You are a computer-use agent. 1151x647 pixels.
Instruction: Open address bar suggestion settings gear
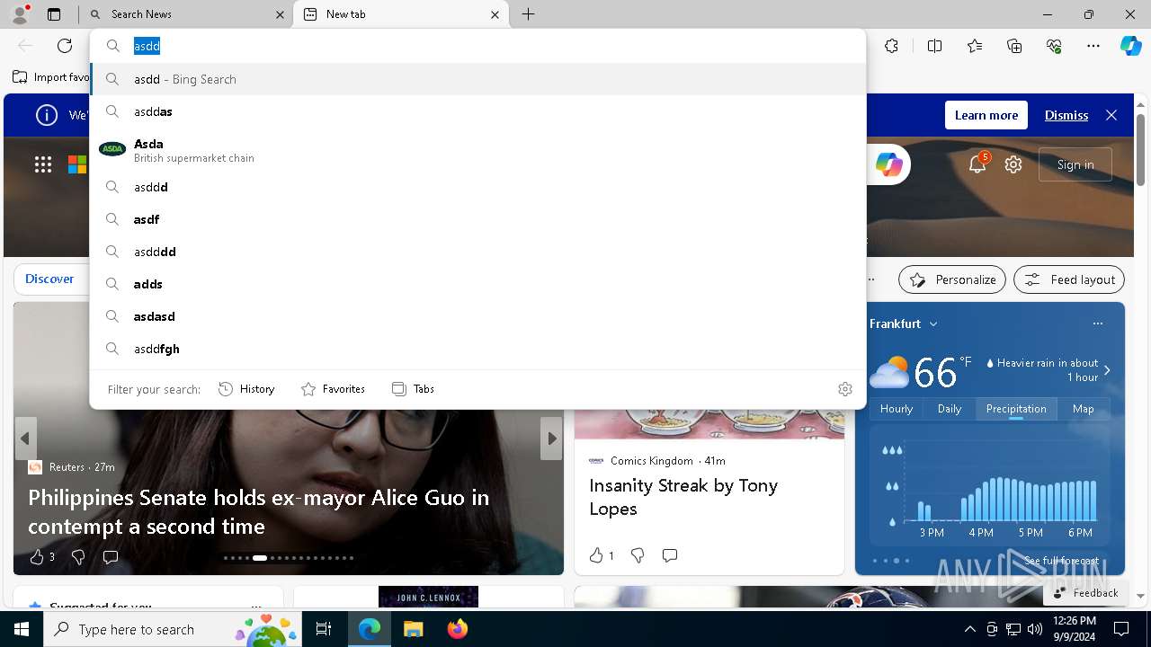click(845, 389)
